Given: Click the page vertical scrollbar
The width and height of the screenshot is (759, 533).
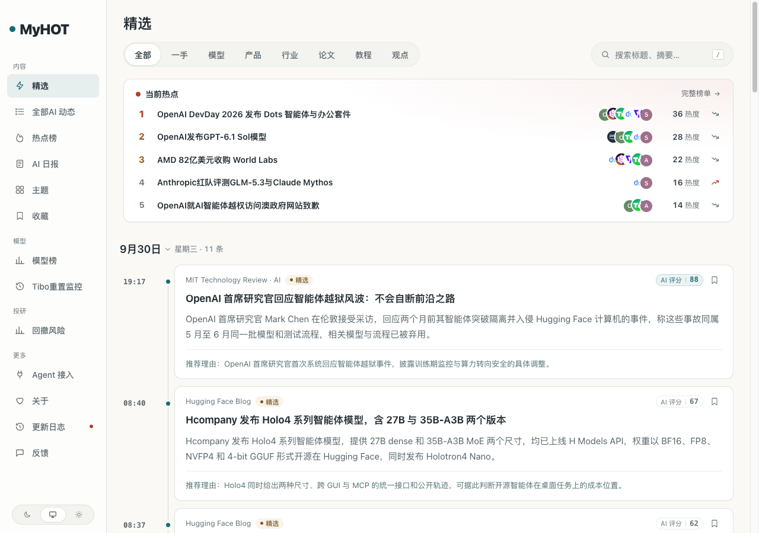Looking at the screenshot, I should (x=755, y=47).
